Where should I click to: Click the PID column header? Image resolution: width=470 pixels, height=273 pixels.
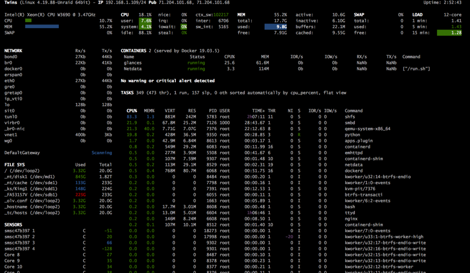click(213, 110)
